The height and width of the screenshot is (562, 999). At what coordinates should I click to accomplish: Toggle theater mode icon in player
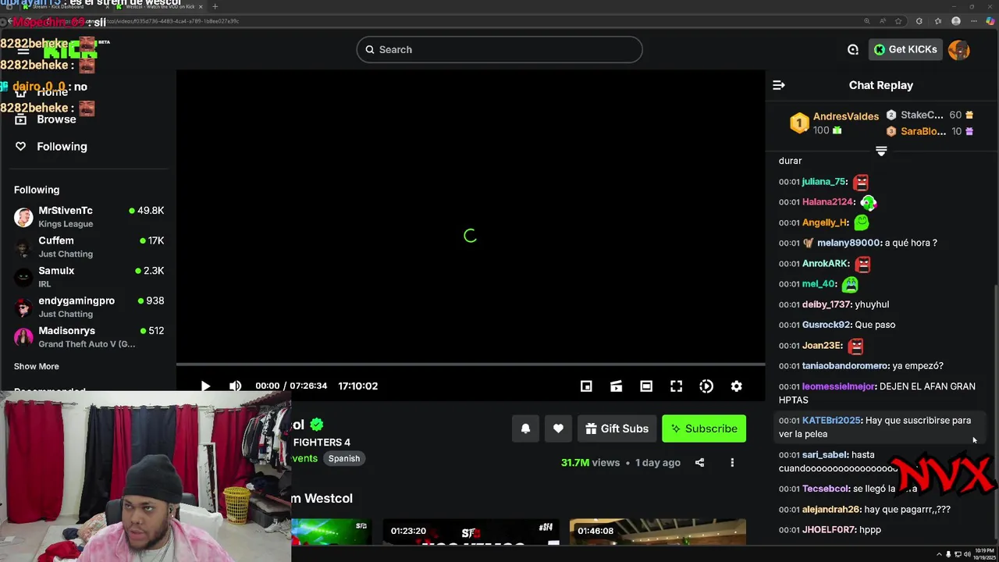(x=646, y=386)
